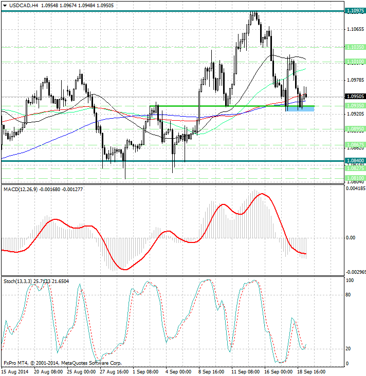Select the 16 Sep 00:00 time label
Viewport: 366px width, 376px height.
279,372
